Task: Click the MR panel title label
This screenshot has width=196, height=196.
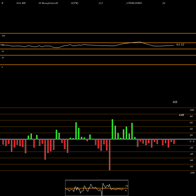Action: pos(175,102)
